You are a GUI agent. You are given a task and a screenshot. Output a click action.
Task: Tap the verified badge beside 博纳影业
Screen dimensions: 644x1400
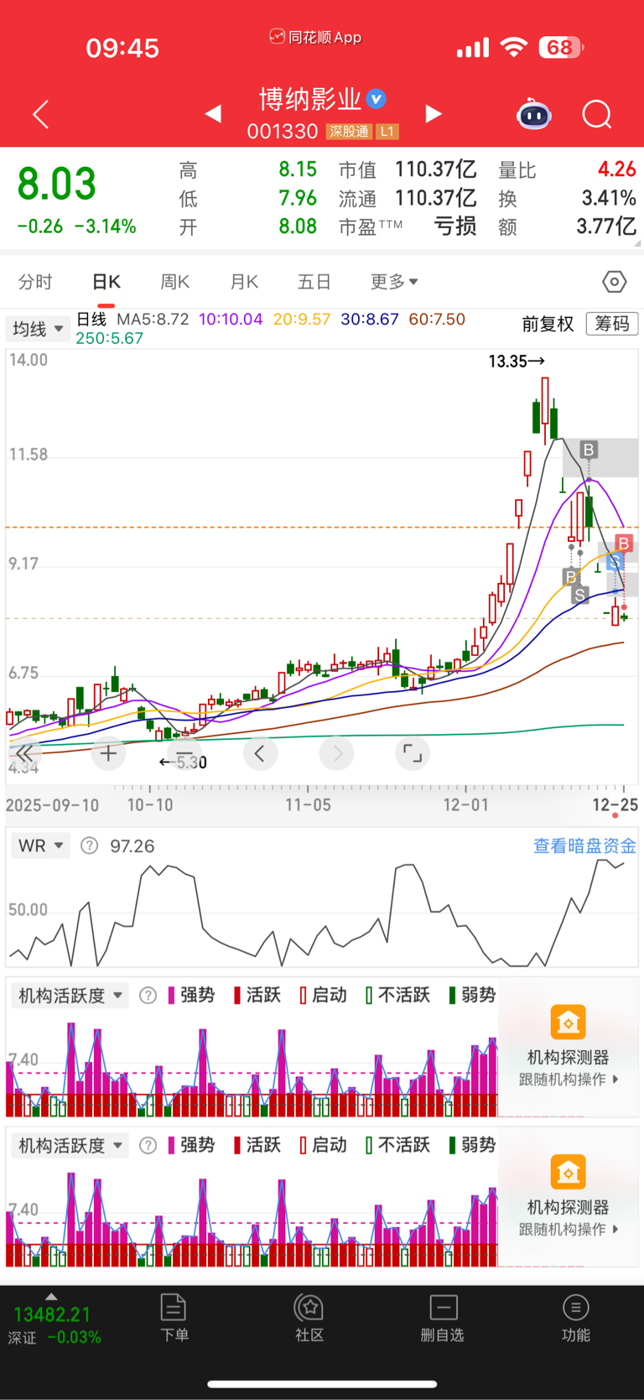[377, 99]
